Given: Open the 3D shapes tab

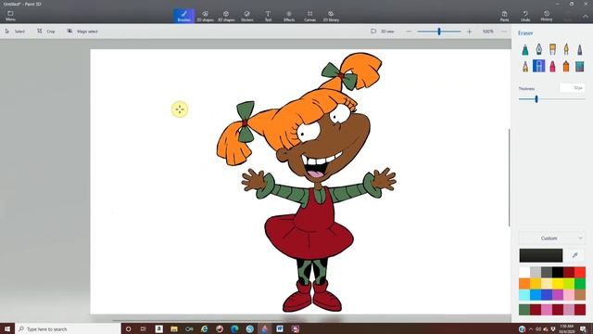Looking at the screenshot, I should [x=226, y=16].
